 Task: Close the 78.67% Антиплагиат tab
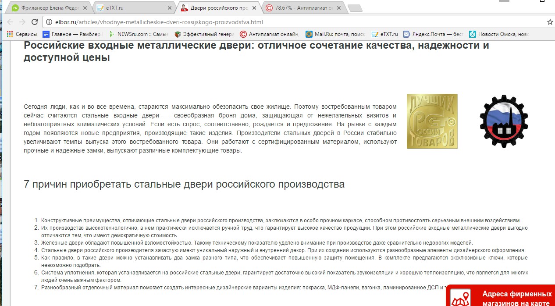coord(338,8)
